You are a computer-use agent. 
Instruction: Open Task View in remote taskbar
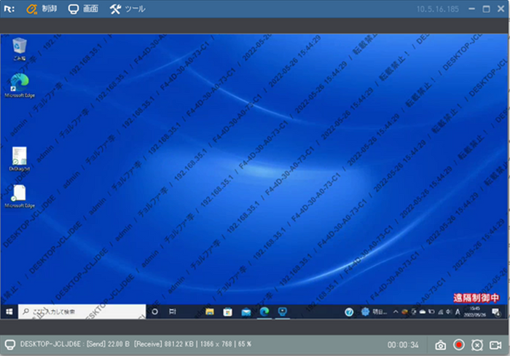pos(173,312)
